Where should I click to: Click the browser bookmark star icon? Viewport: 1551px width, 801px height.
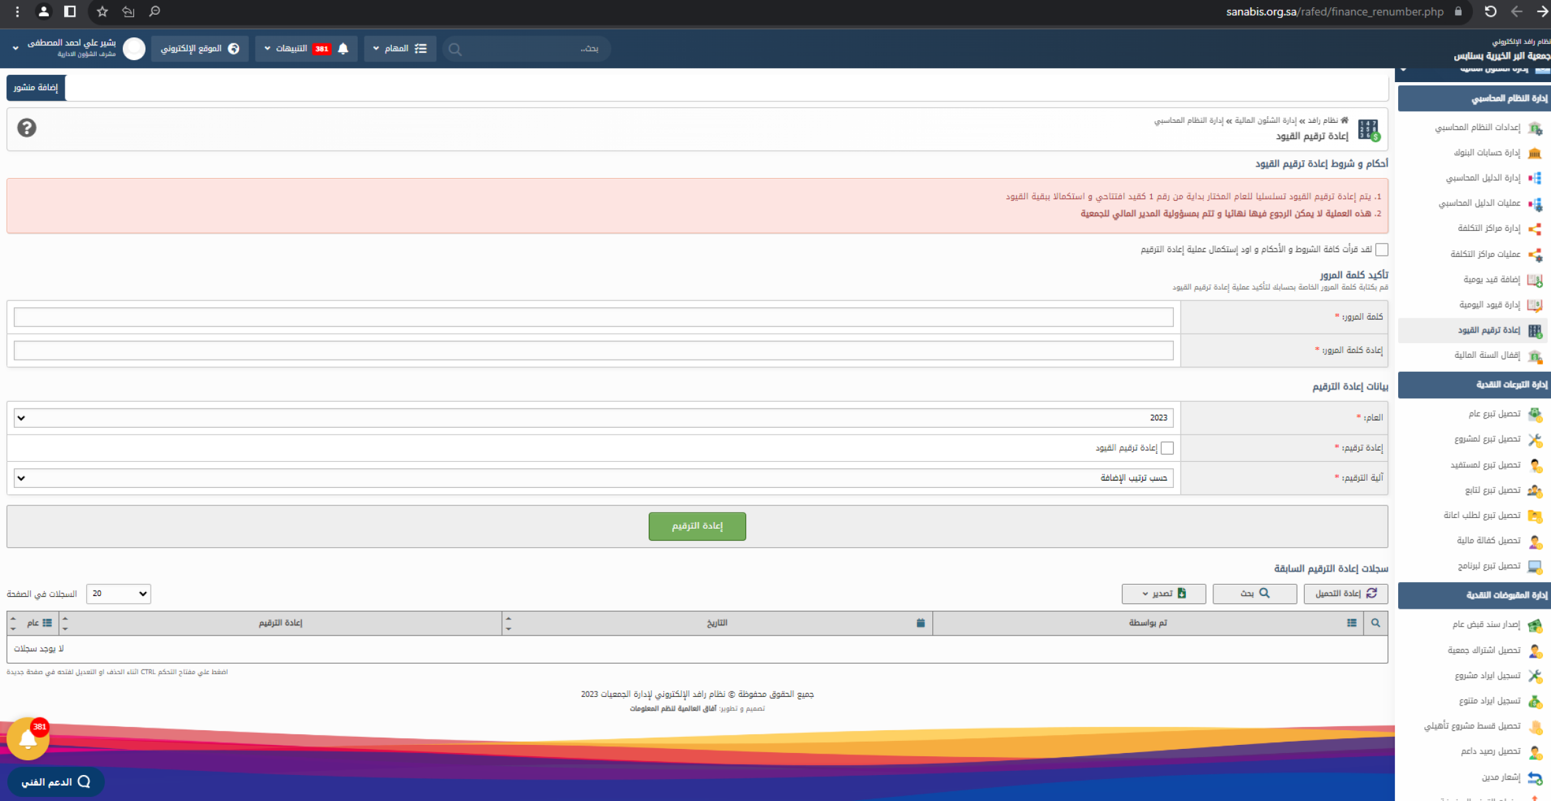pos(102,11)
